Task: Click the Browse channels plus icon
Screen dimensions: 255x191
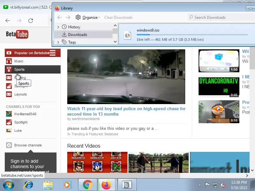Action: point(9,145)
